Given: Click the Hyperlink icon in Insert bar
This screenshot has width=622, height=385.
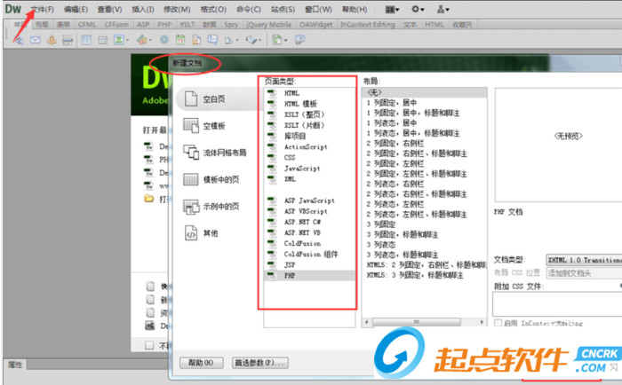Looking at the screenshot, I should [x=19, y=40].
